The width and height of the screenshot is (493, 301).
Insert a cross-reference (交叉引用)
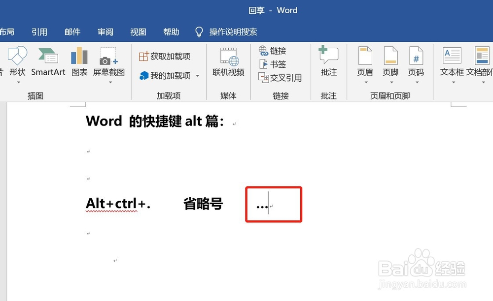(280, 78)
